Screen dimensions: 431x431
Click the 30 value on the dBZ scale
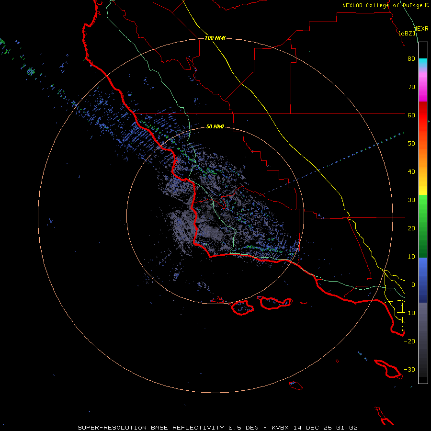click(x=411, y=200)
